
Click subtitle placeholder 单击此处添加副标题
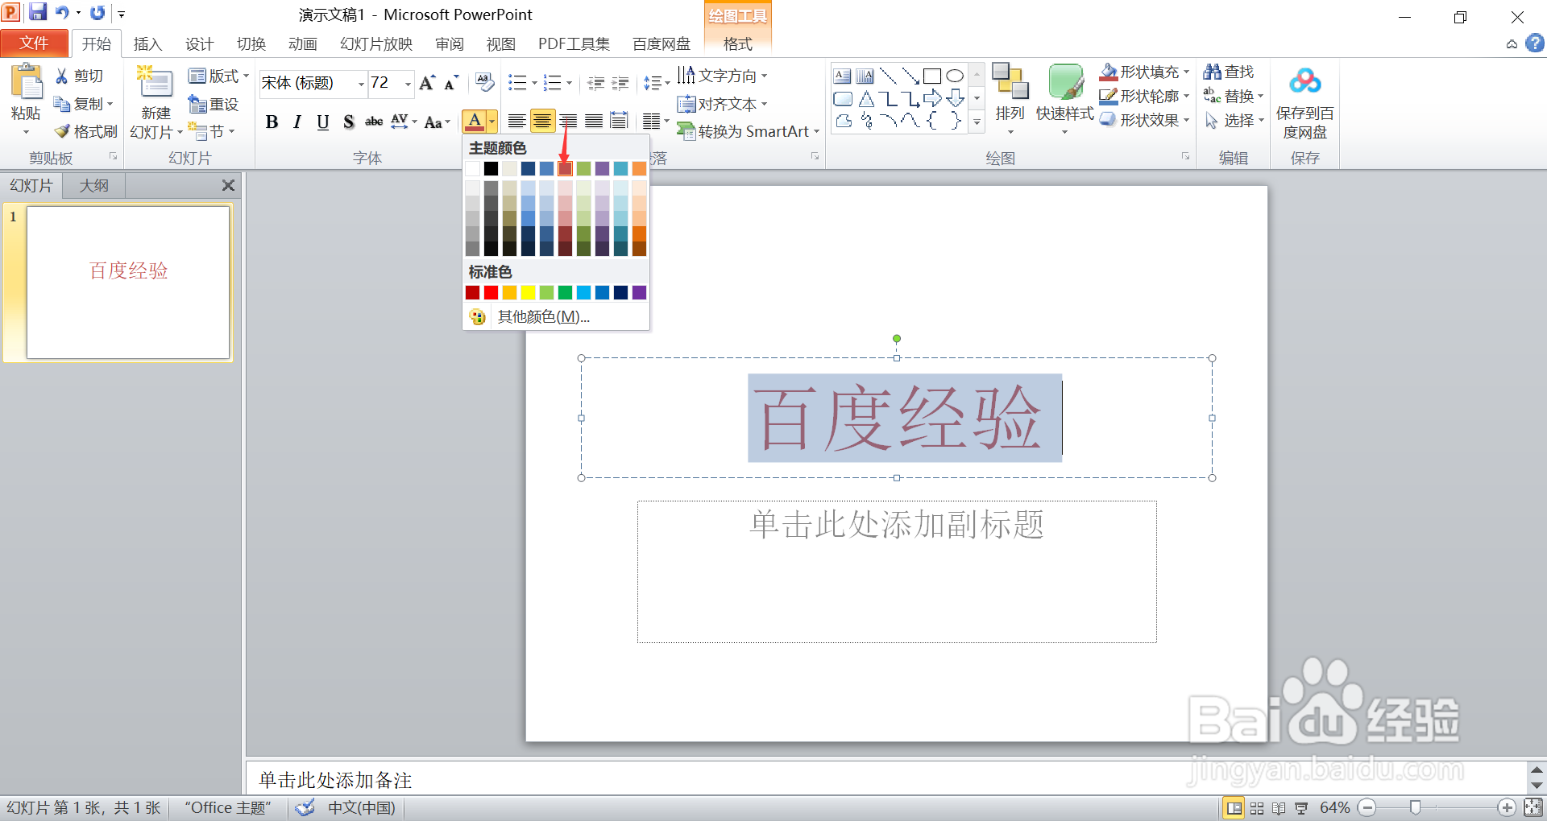click(x=897, y=571)
